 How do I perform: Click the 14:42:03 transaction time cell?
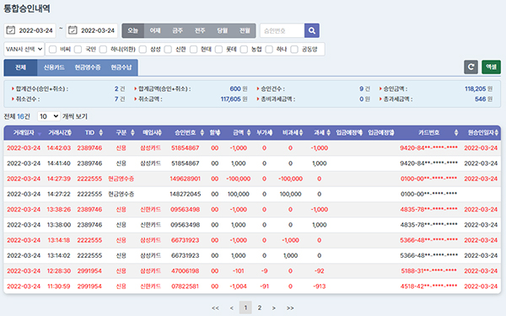(59, 148)
